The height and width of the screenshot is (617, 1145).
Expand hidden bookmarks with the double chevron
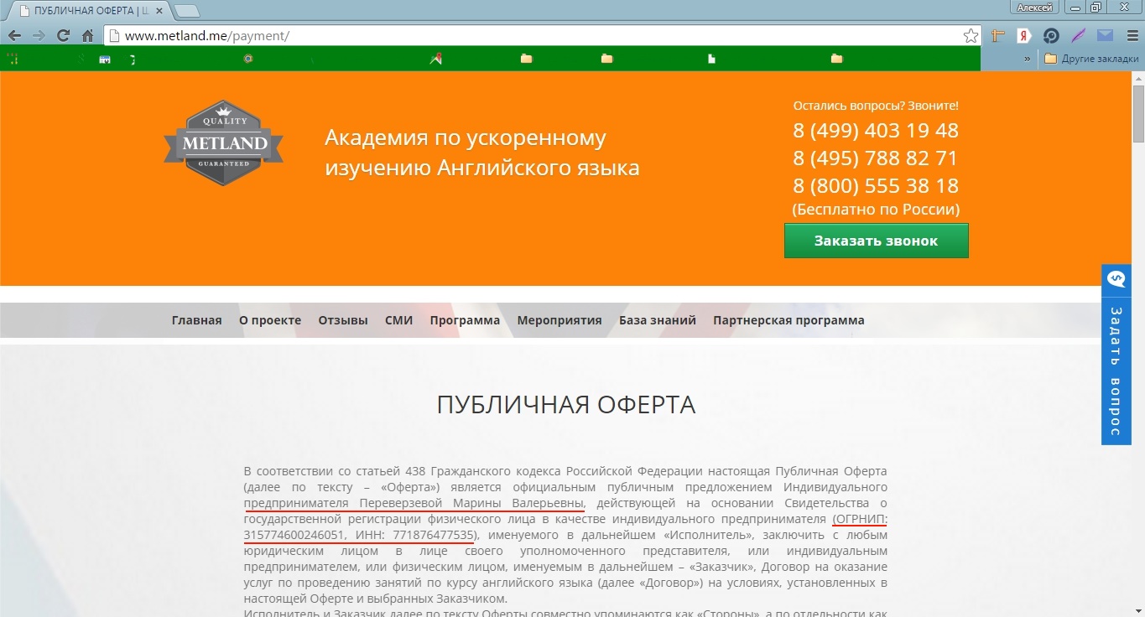pos(1028,59)
